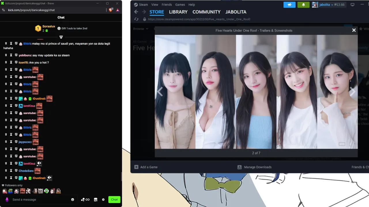Timeout icon11l with the hourglass icon
Viewport: 369px width, 207px height.
pyautogui.click(x=11, y=62)
